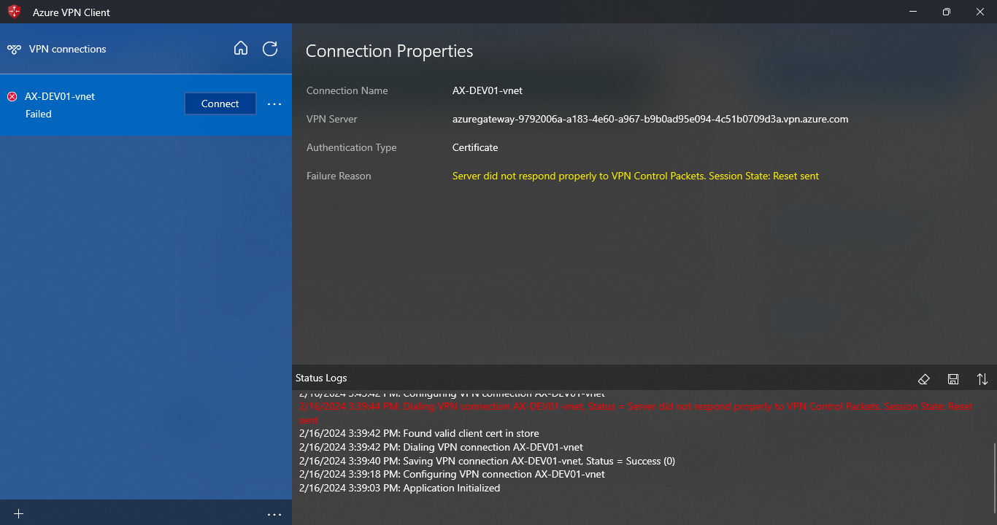The width and height of the screenshot is (997, 525).
Task: Click the Connect button for AX-DEV01-vnet
Action: point(220,104)
